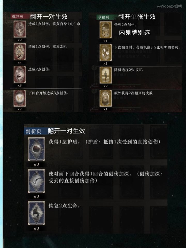Pick the blue card applying damage amplification
This screenshot has height=248, width=186.
36,181
